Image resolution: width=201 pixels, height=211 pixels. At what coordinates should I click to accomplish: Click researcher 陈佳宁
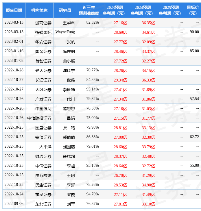coord(69,71)
